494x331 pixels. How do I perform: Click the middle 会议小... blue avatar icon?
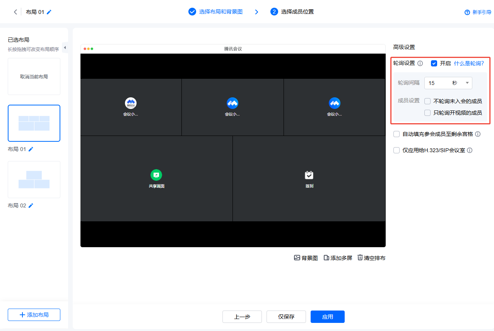[x=232, y=103]
